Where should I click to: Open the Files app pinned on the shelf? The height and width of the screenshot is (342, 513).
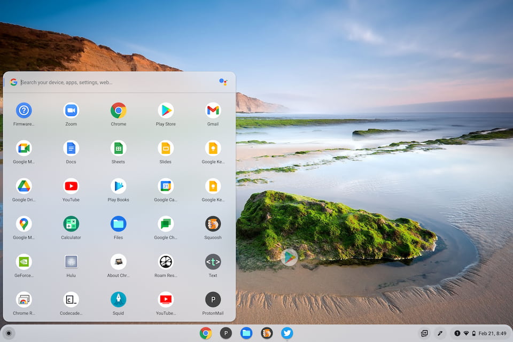[246, 333]
